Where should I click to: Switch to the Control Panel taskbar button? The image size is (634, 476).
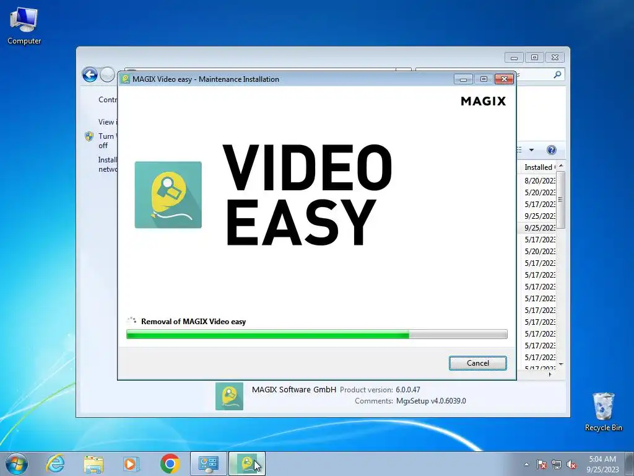tap(209, 464)
